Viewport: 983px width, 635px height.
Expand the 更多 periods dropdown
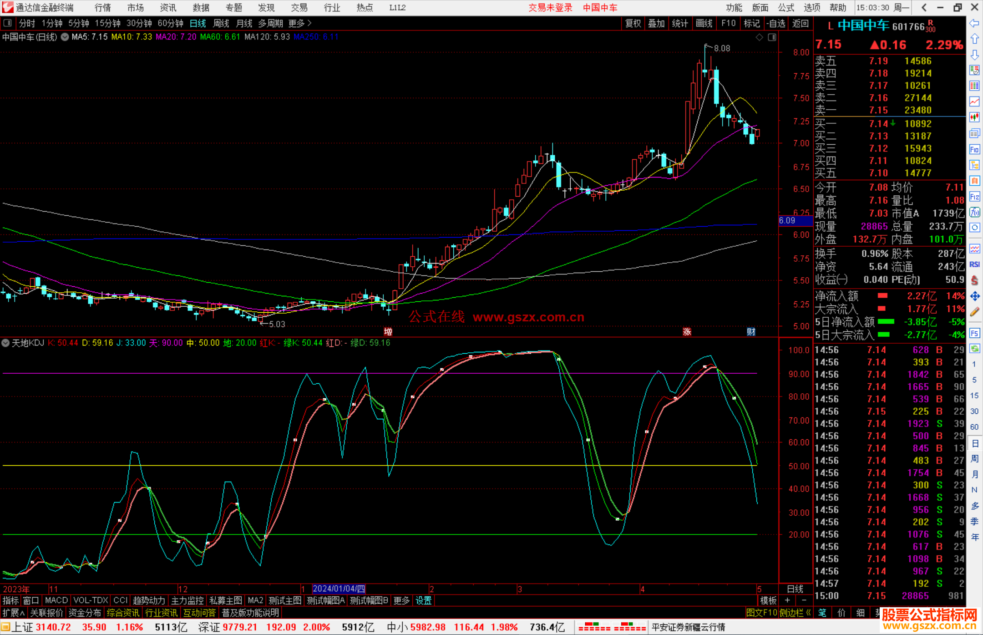click(x=299, y=23)
